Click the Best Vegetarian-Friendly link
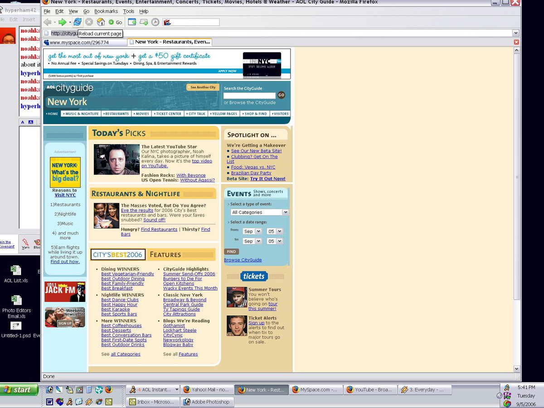Viewport: 544px width, 408px height. [127, 274]
